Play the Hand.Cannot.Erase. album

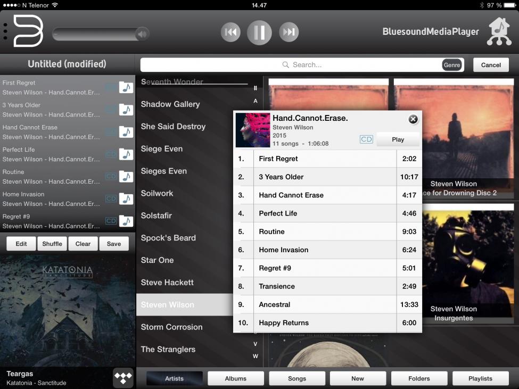pos(398,139)
